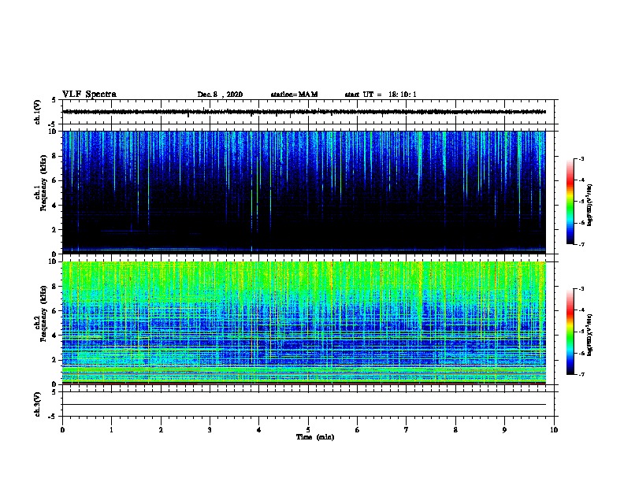The height and width of the screenshot is (482, 624).
Task: Click the "4" kHz tick of ch.2 spectrogram
Action: (x=55, y=336)
